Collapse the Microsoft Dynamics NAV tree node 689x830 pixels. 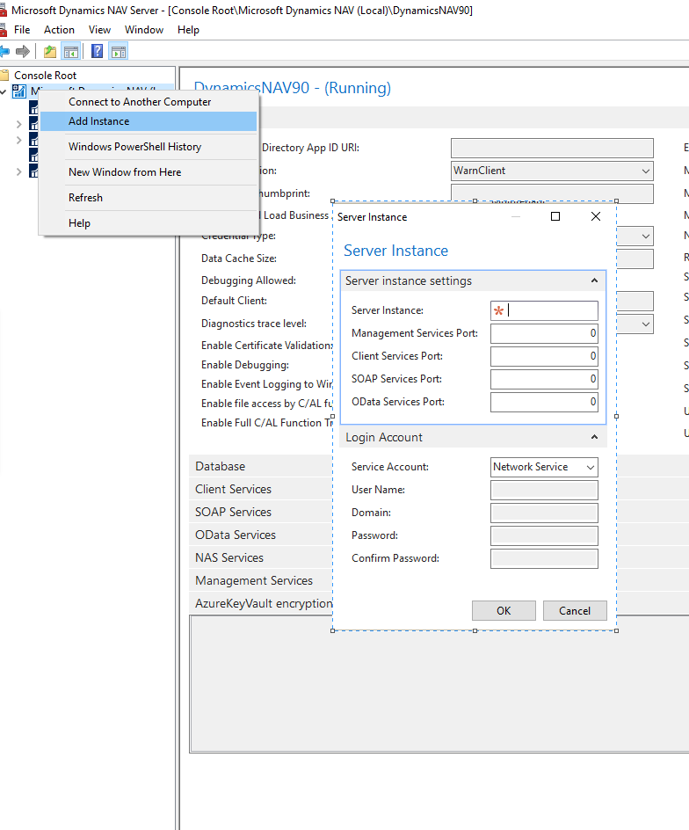(x=4, y=92)
